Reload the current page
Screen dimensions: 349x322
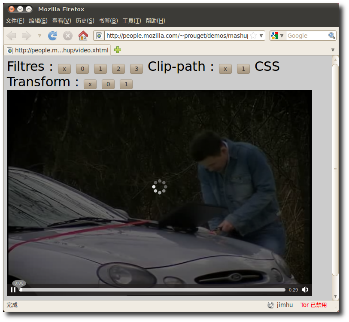[x=53, y=36]
